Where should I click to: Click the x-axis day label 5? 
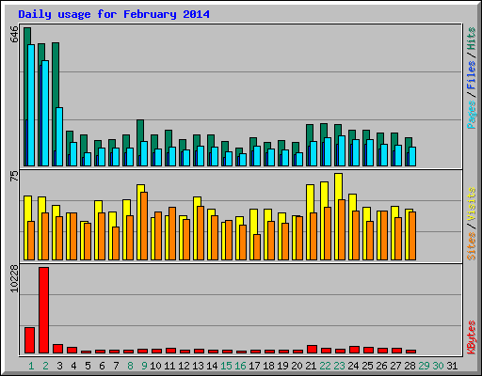[88, 366]
